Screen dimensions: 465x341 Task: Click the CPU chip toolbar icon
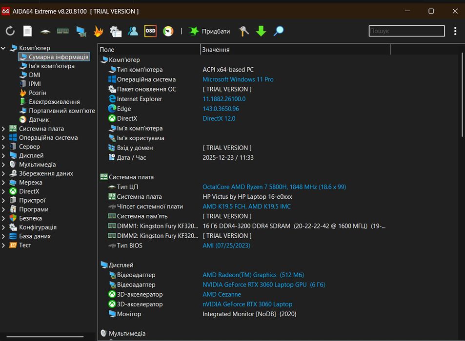point(45,31)
